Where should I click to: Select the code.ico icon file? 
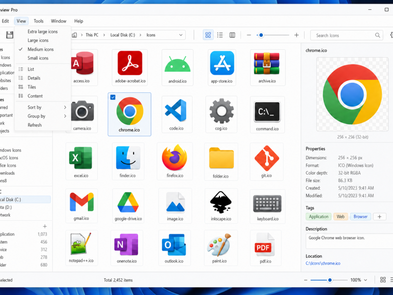point(176,115)
